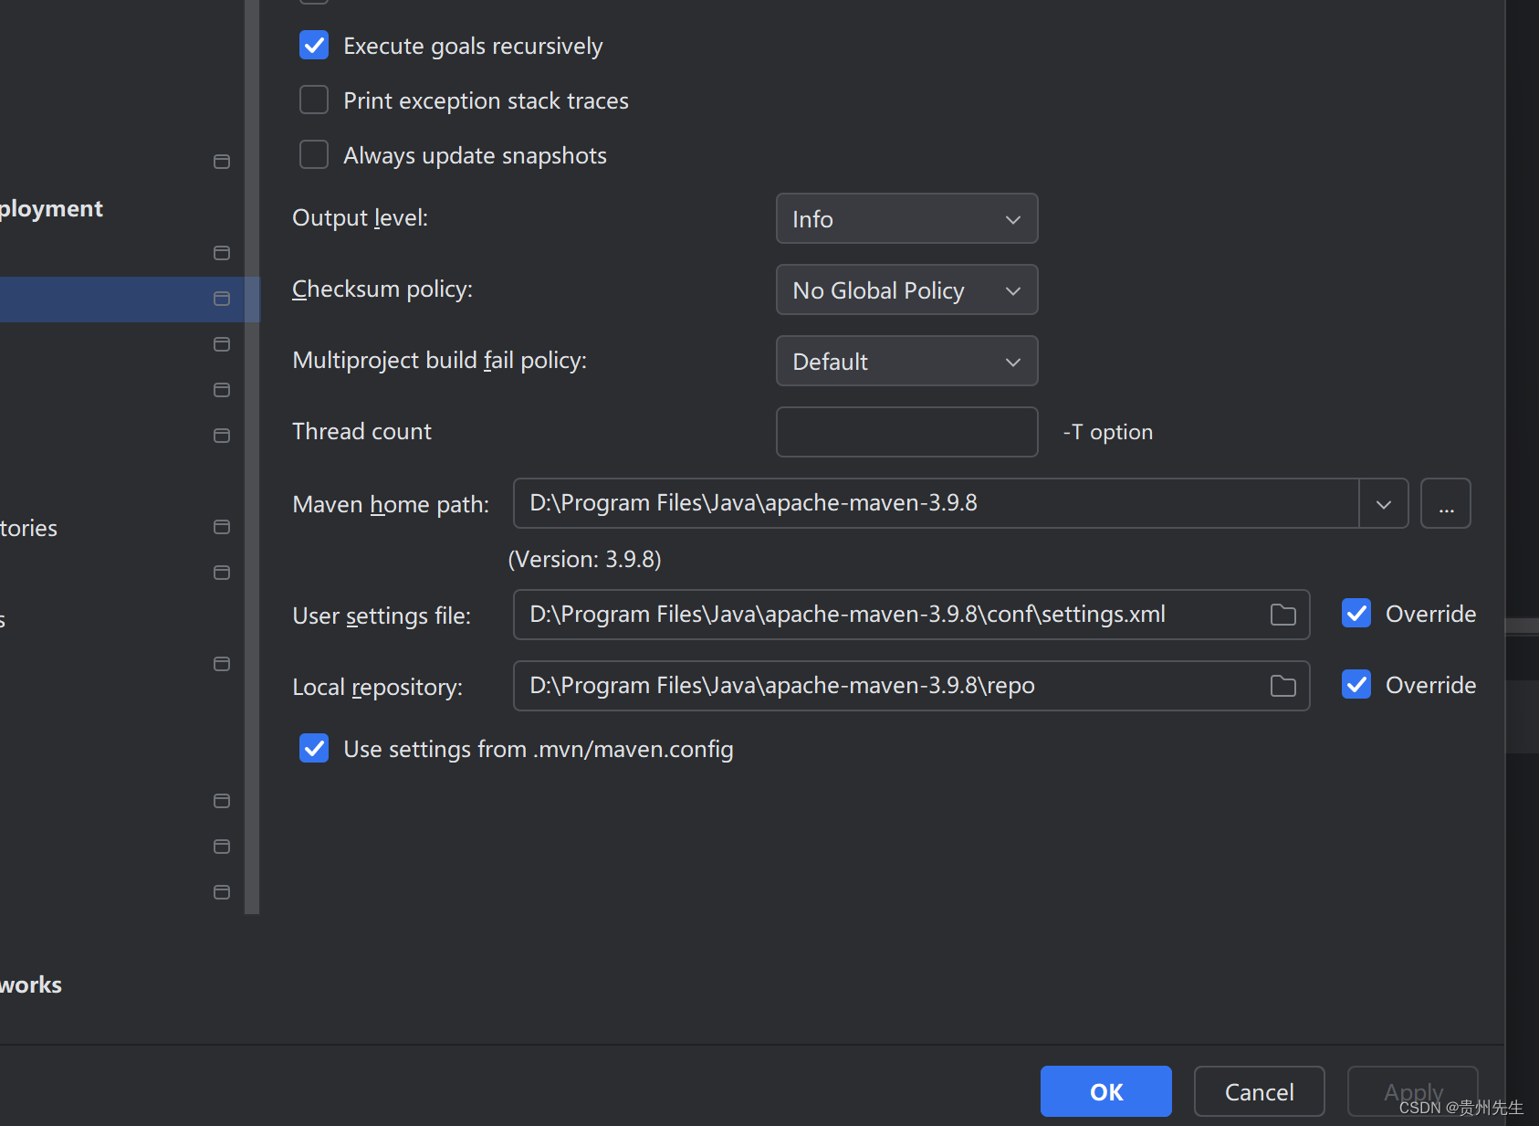Image resolution: width=1539 pixels, height=1126 pixels.
Task: Click folder icon in Local repository field
Action: tap(1283, 687)
